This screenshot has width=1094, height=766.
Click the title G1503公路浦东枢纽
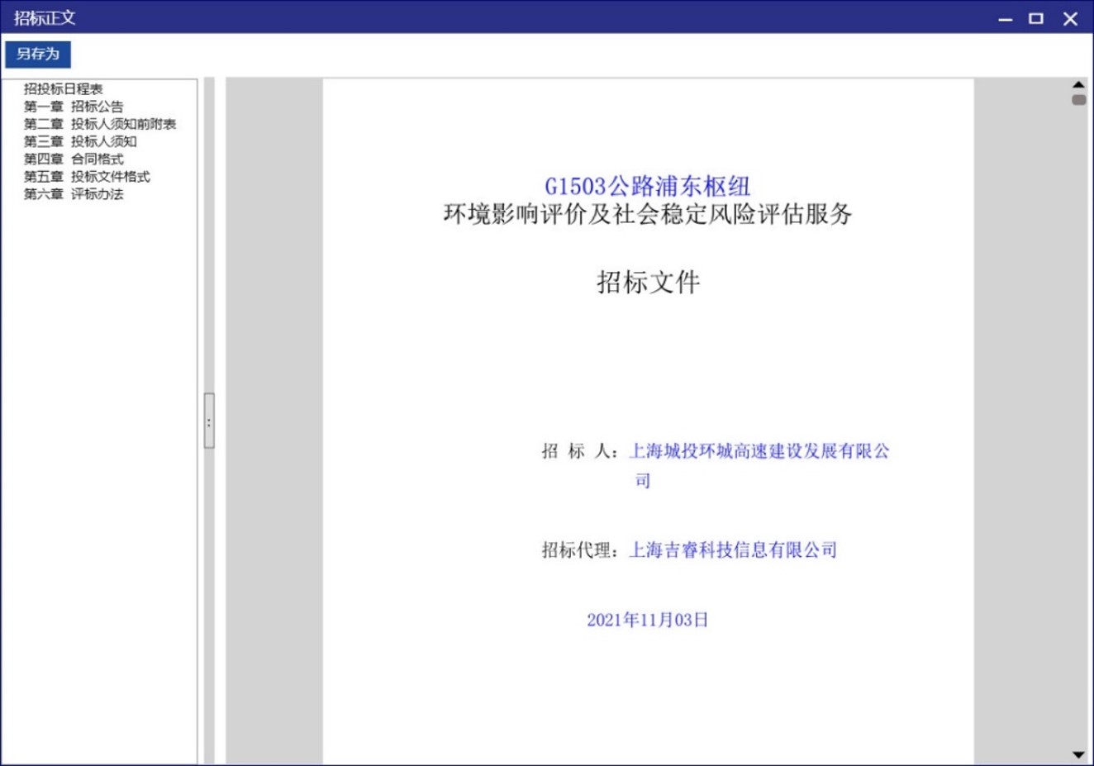(647, 187)
